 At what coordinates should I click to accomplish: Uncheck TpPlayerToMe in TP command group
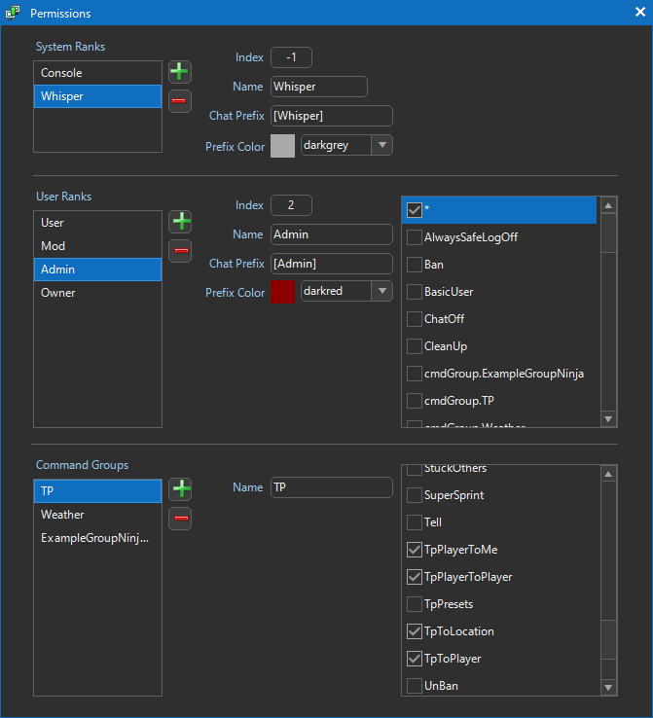coord(415,550)
